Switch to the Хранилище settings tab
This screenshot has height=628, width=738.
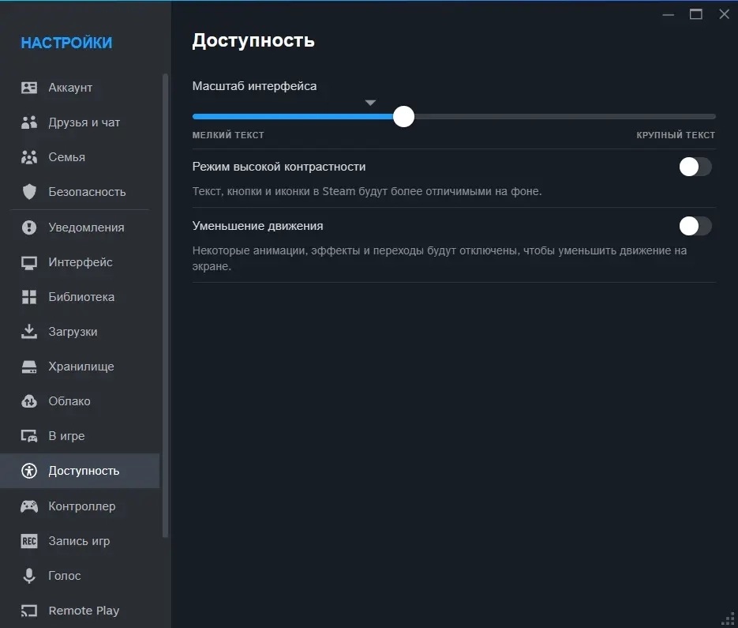(81, 367)
